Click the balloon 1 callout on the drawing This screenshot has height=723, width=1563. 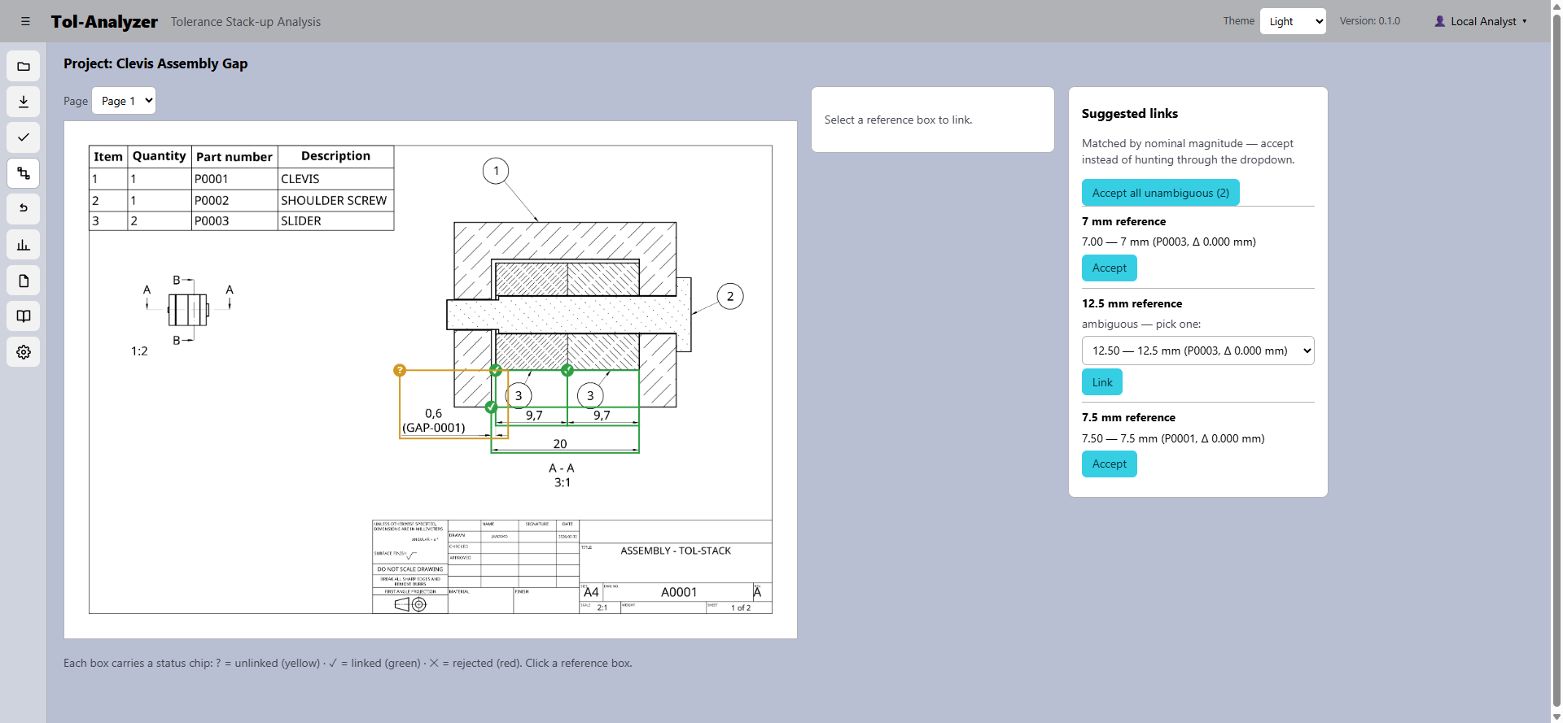tap(496, 171)
